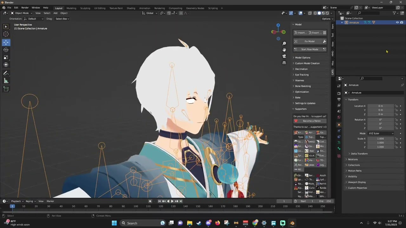This screenshot has width=406, height=228.
Task: Click the viewport zoom magnifier icon
Action: (284, 43)
